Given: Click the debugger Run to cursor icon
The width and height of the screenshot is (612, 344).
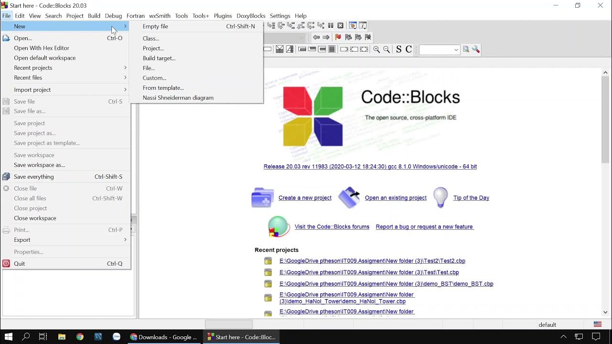Looking at the screenshot, I should tap(271, 25).
